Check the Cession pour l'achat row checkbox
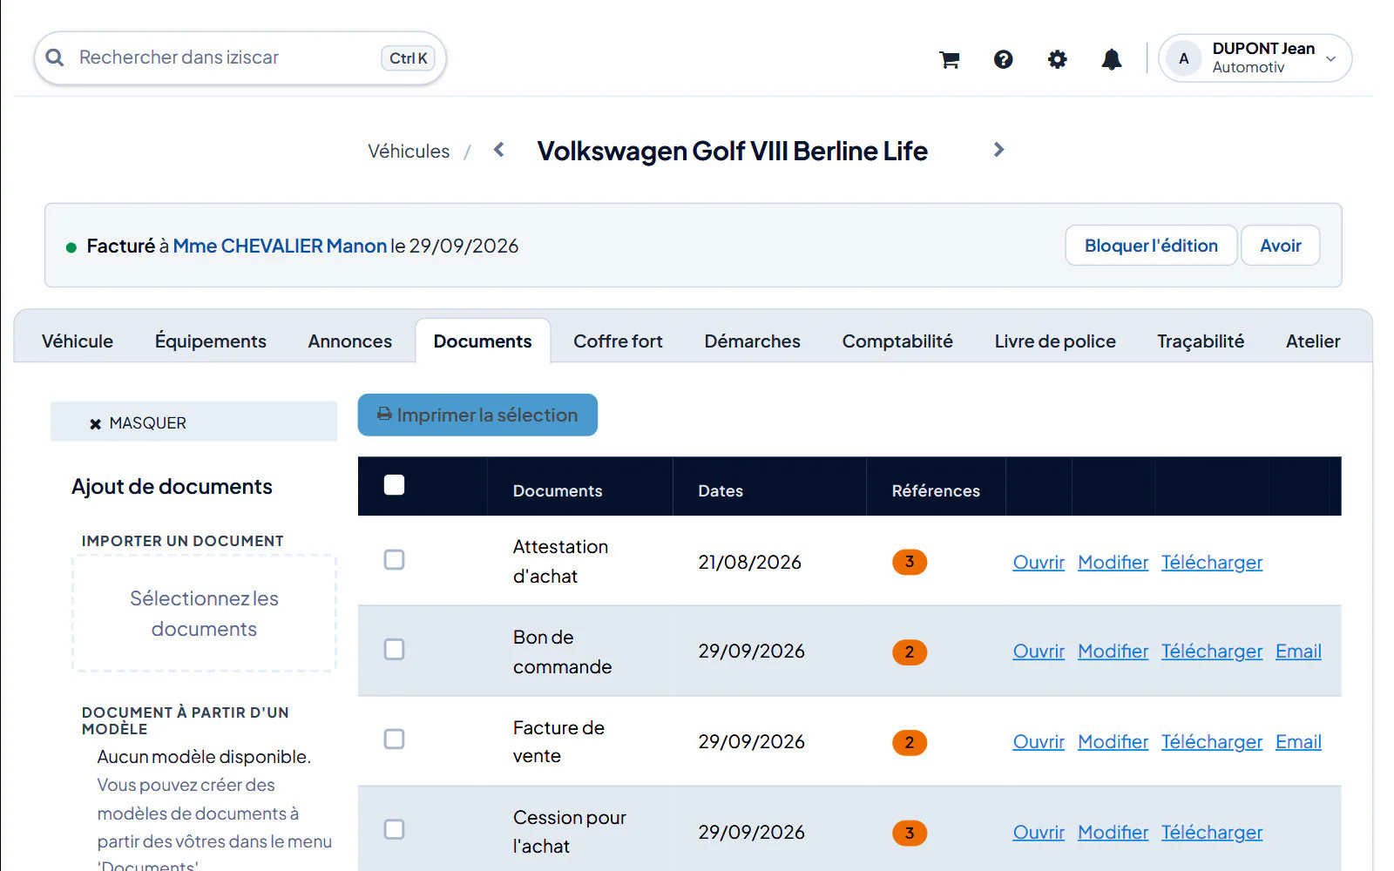 [x=394, y=829]
